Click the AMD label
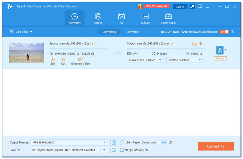The height and width of the screenshot is (159, 243). point(185,32)
